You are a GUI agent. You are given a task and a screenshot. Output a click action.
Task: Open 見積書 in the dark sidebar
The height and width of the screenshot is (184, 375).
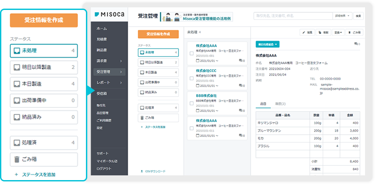(102, 39)
